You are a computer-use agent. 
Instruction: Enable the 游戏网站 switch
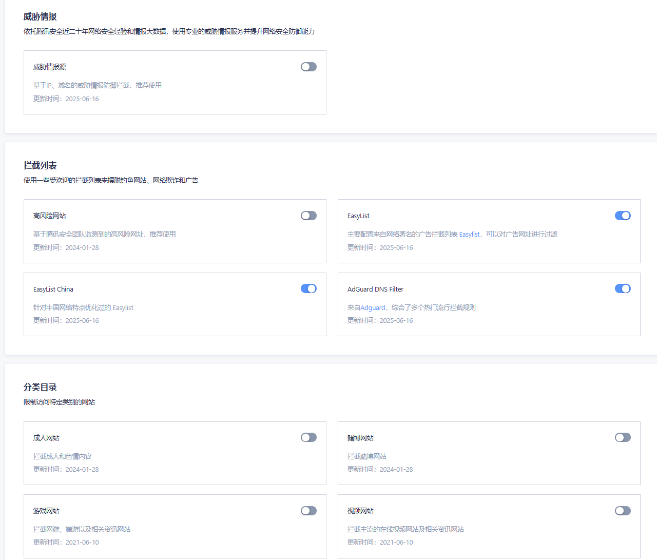click(x=308, y=511)
